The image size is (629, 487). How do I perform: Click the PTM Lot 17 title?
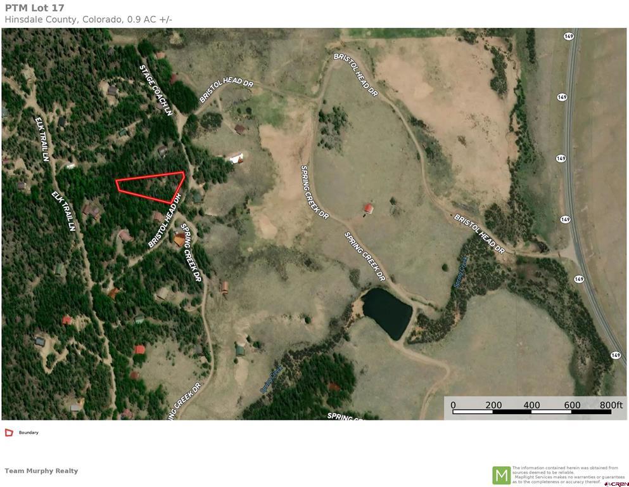tap(34, 8)
